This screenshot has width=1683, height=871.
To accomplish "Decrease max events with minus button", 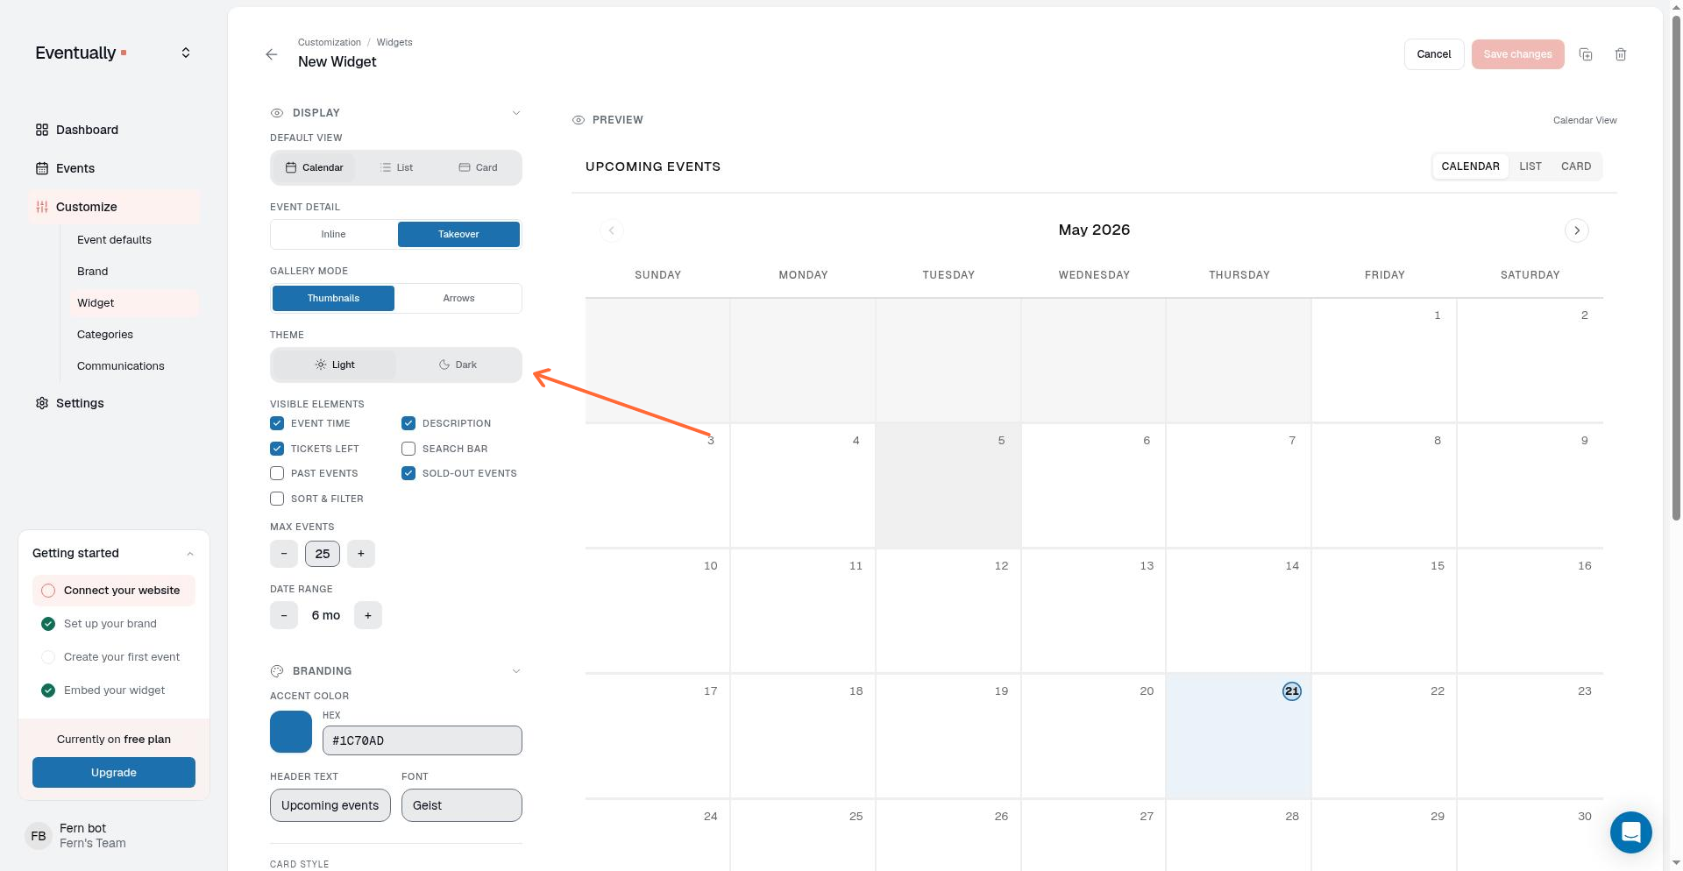I will point(284,554).
